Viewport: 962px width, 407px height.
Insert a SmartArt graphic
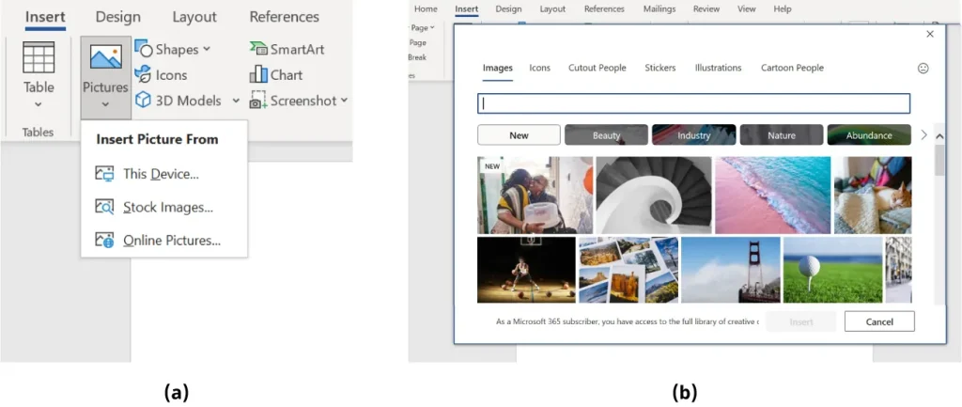tap(286, 49)
